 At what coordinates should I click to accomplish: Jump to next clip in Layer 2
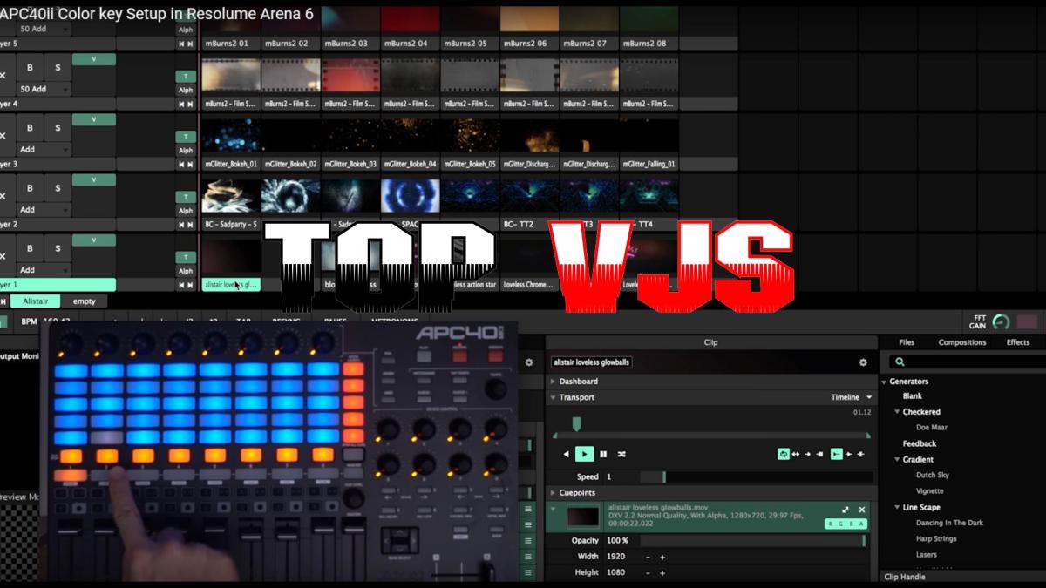(191, 224)
